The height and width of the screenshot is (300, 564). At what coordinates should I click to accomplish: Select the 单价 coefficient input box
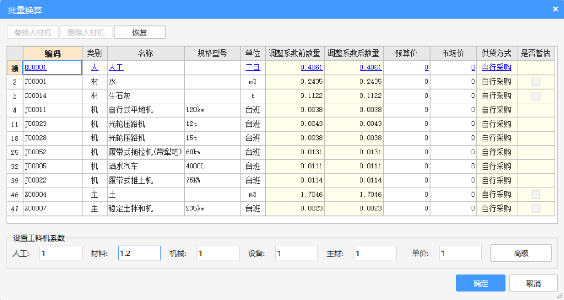[x=460, y=253]
